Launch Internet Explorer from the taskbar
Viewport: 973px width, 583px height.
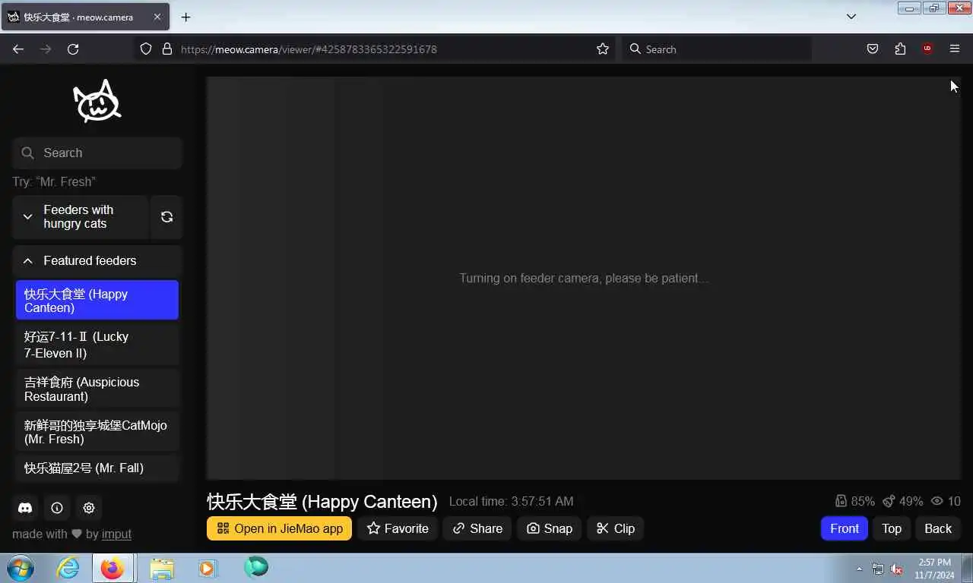click(68, 568)
